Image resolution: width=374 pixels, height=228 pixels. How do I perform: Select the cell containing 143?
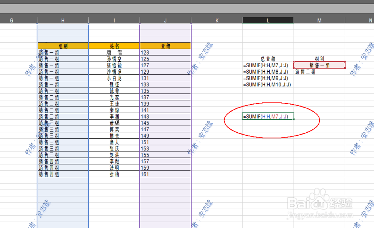pos(165,117)
